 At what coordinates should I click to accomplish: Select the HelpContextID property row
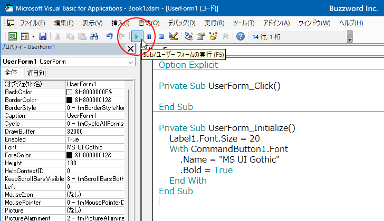64,171
